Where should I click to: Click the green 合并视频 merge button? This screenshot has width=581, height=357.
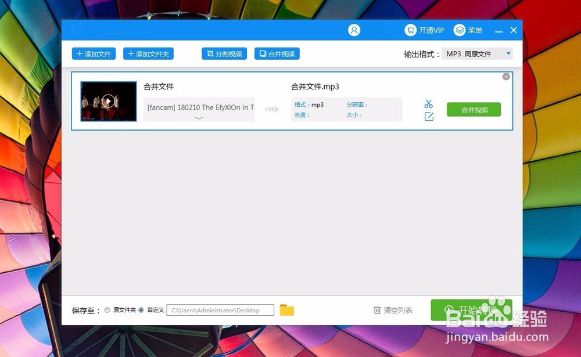coord(474,109)
